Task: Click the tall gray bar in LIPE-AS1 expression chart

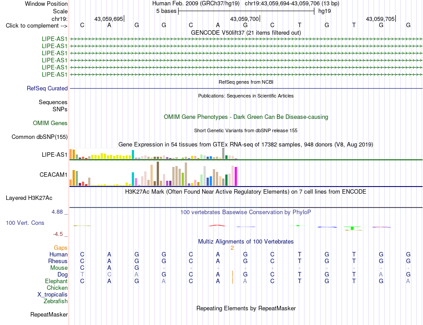Action: [x=224, y=154]
